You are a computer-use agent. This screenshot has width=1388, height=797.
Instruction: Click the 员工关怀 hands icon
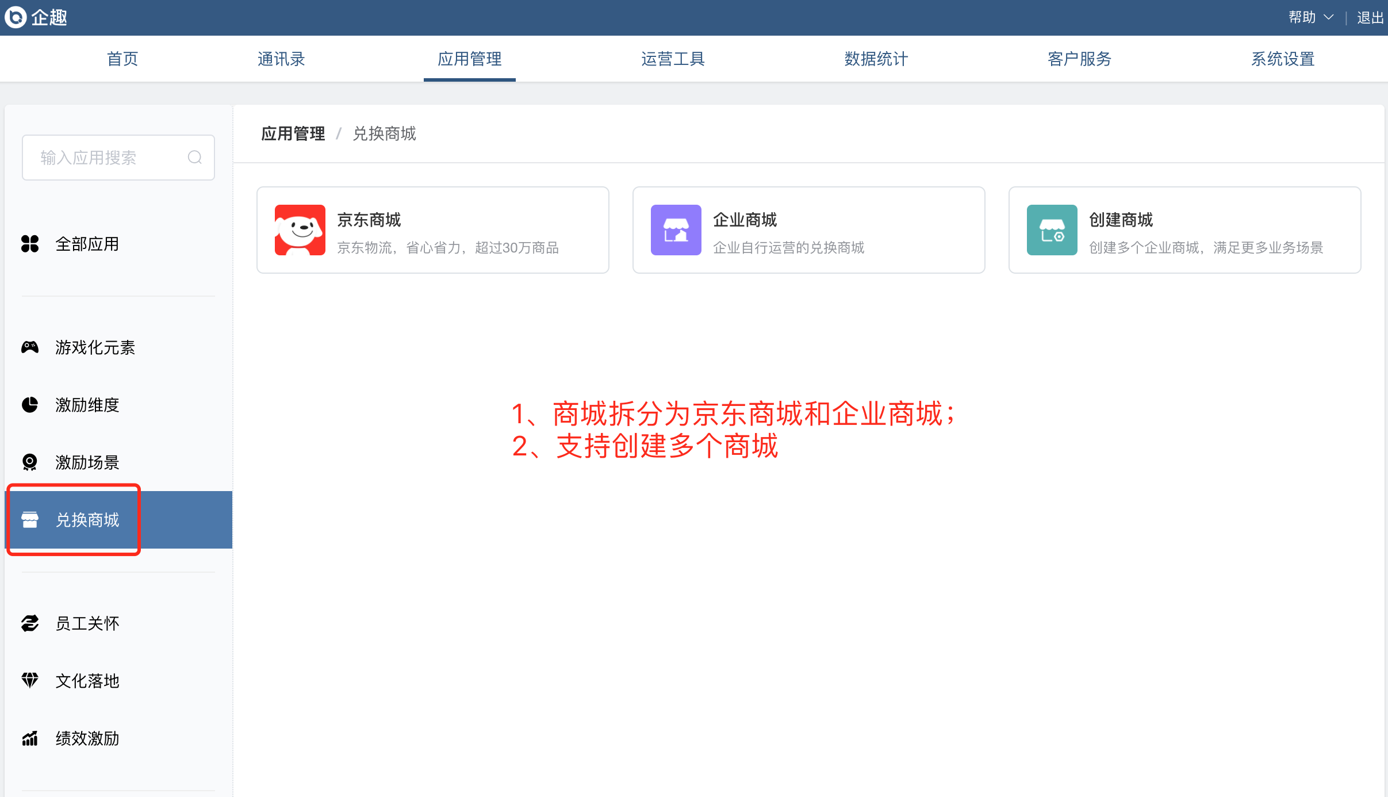pyautogui.click(x=30, y=623)
